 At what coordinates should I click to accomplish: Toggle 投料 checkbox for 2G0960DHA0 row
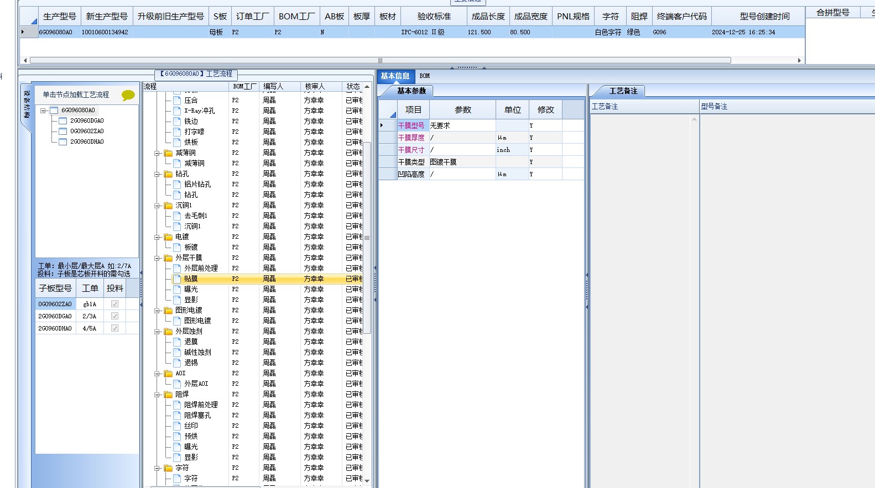tap(115, 328)
